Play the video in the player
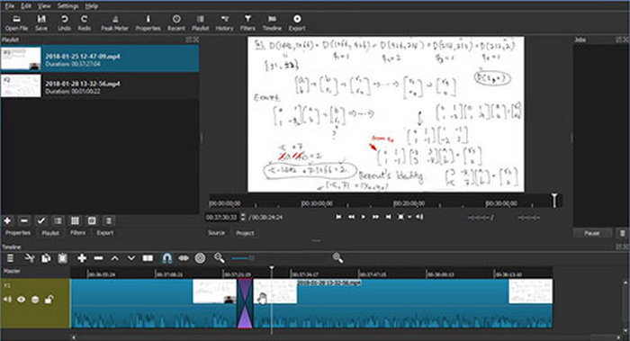The image size is (630, 341). click(364, 217)
